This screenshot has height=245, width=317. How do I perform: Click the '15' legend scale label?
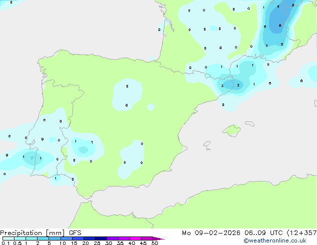coord(74,243)
